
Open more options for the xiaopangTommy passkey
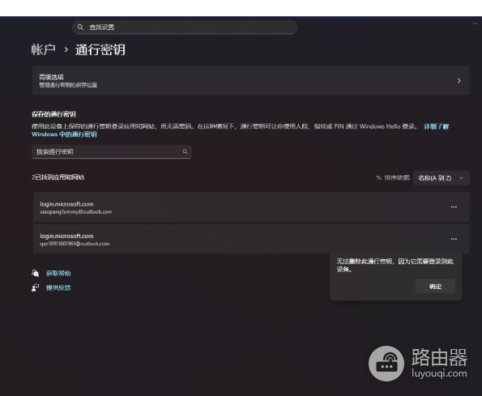(x=454, y=207)
